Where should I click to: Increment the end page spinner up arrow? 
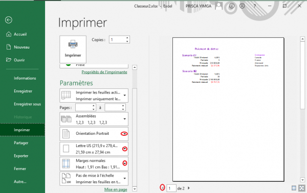[x=123, y=106]
